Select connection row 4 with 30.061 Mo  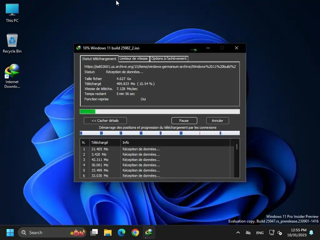click(155, 165)
